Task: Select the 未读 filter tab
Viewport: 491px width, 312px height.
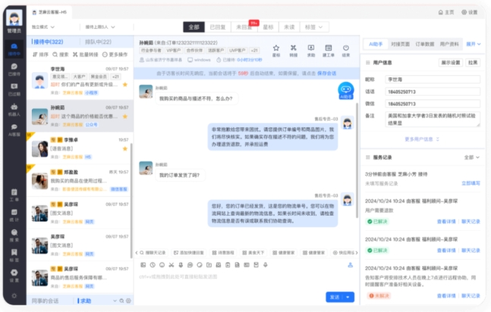Action: (289, 27)
